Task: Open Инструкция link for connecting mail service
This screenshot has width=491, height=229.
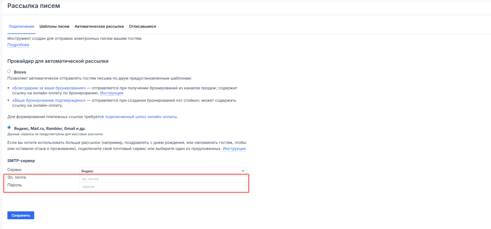Action: 234,149
